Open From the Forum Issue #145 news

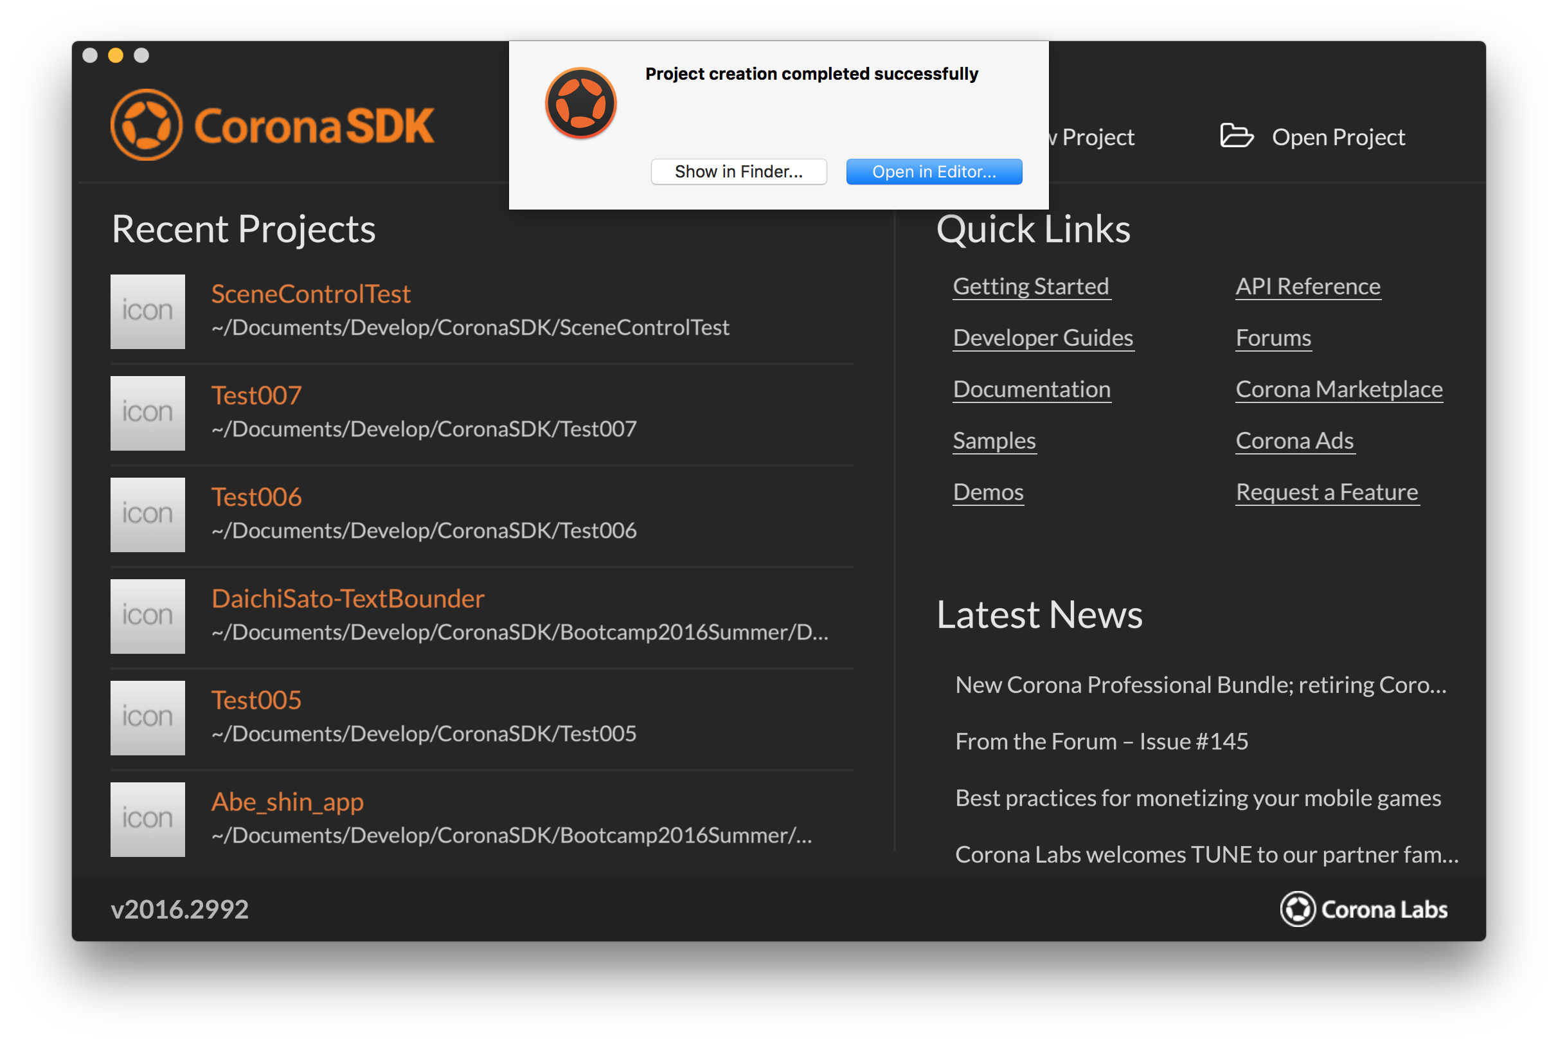[x=1102, y=741]
